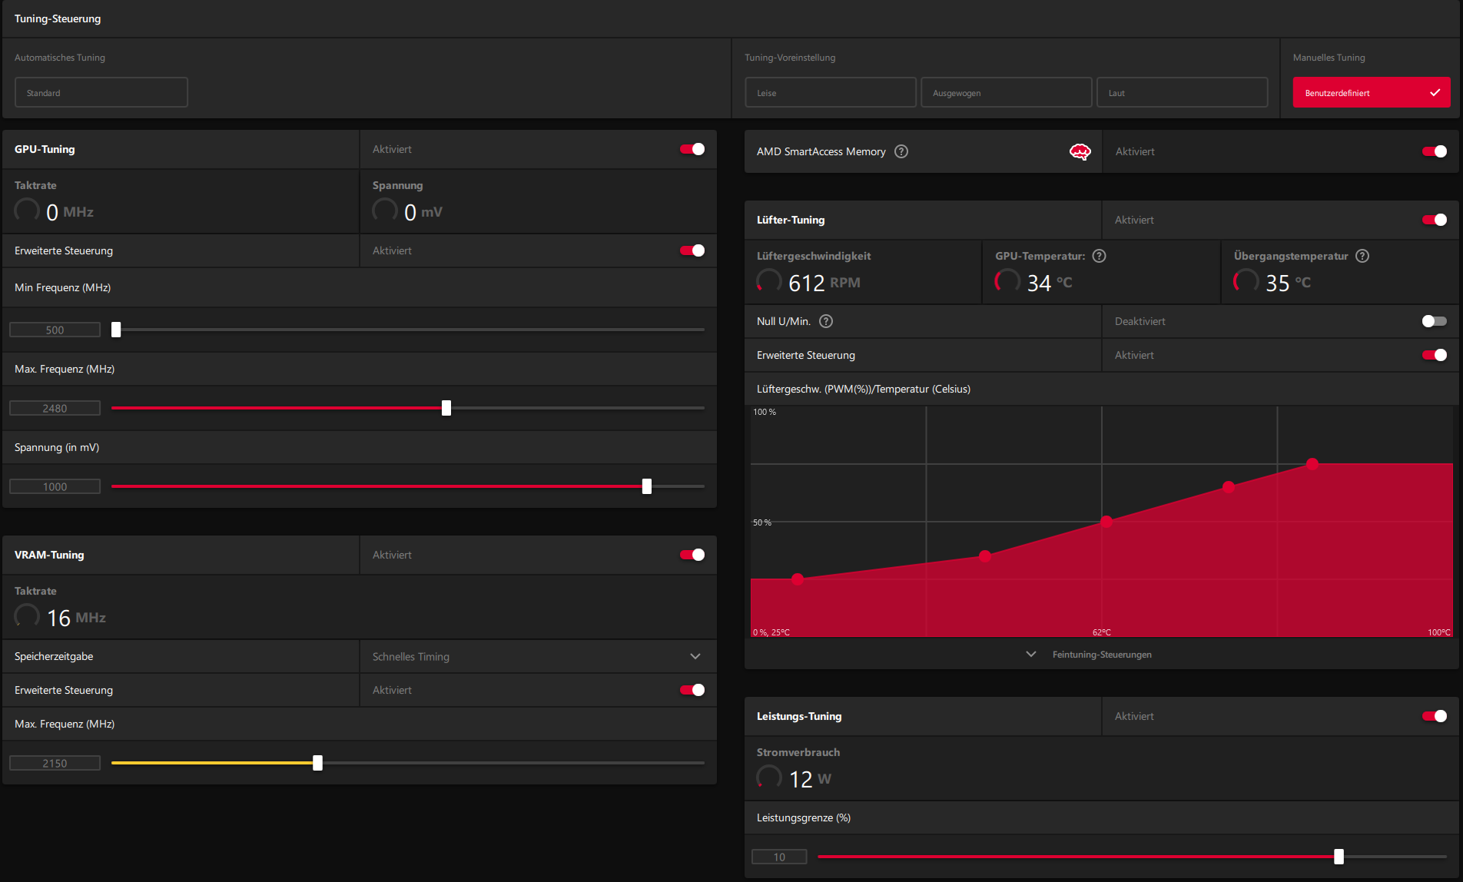
Task: Click VRAM Max. Frequenz slider handle
Action: pos(317,763)
